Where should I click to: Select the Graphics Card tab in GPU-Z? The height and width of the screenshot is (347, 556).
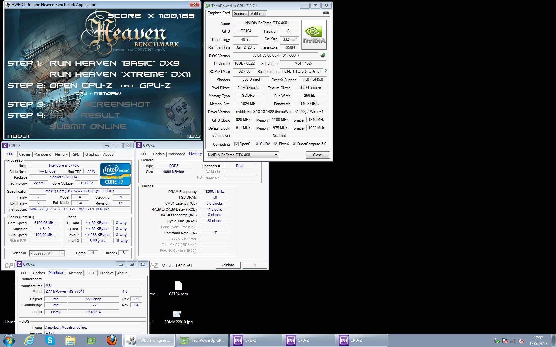[219, 13]
